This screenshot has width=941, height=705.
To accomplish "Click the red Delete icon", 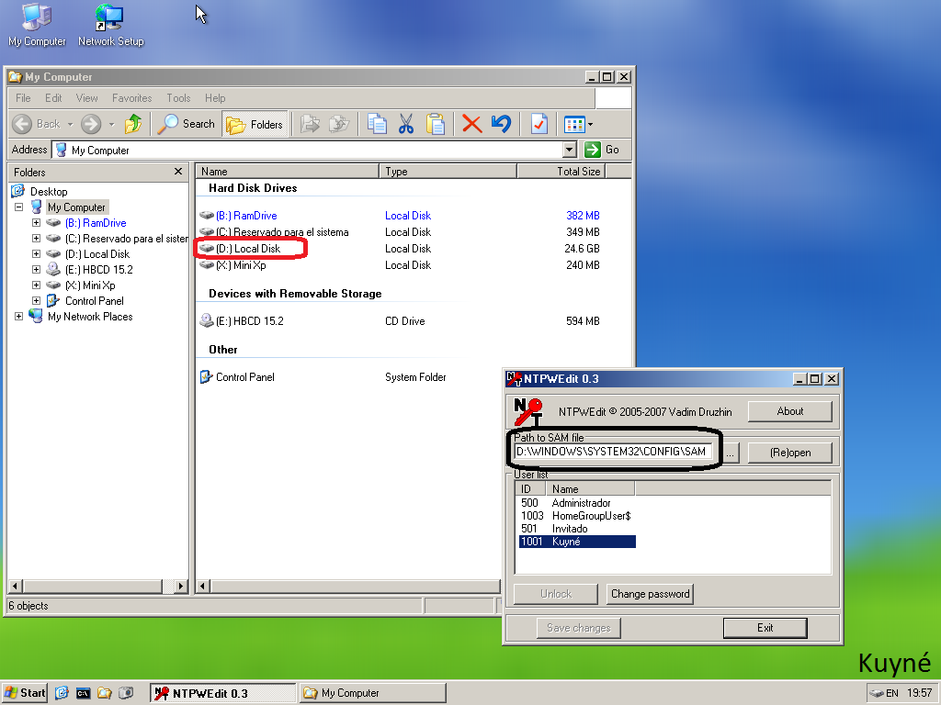I will (x=472, y=124).
